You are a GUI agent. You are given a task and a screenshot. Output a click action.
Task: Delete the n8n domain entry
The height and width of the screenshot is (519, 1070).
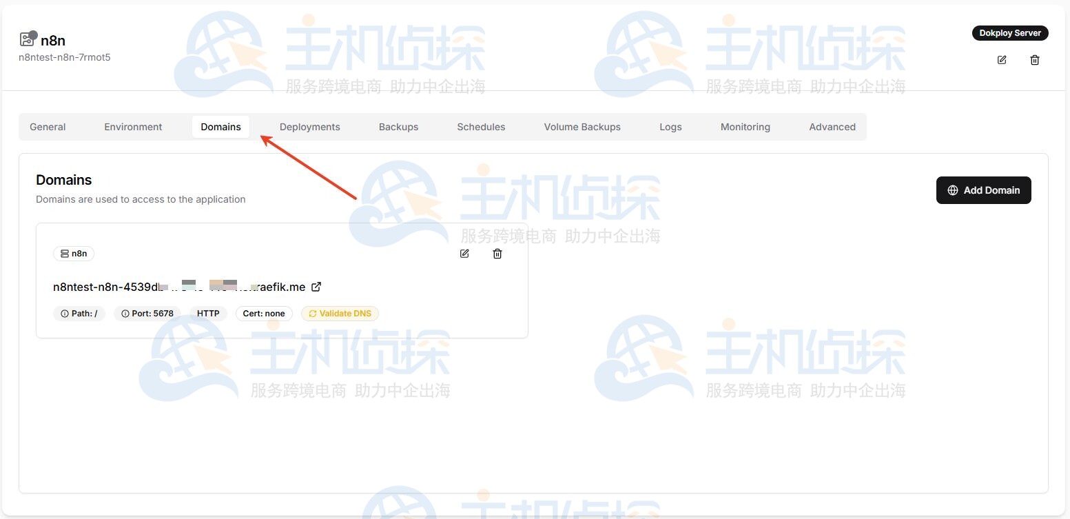click(497, 254)
